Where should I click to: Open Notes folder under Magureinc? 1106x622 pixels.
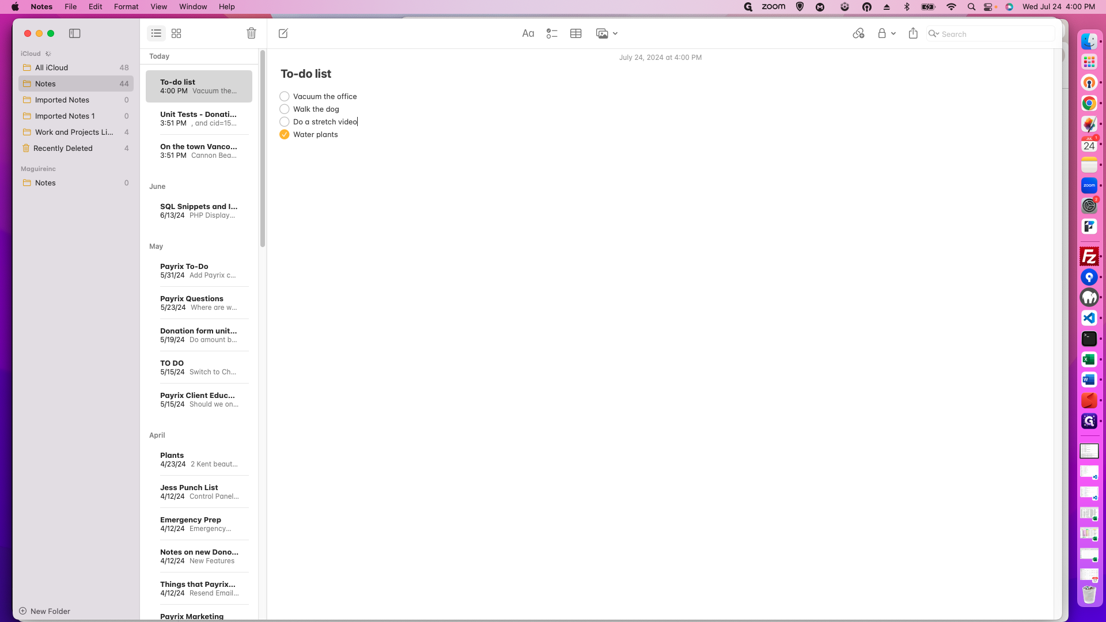pos(76,183)
